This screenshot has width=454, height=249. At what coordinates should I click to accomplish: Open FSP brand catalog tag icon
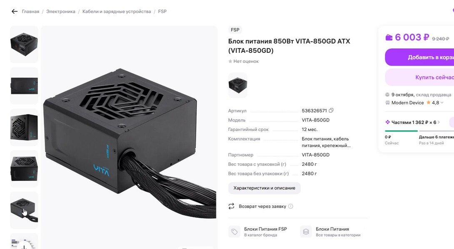click(234, 232)
